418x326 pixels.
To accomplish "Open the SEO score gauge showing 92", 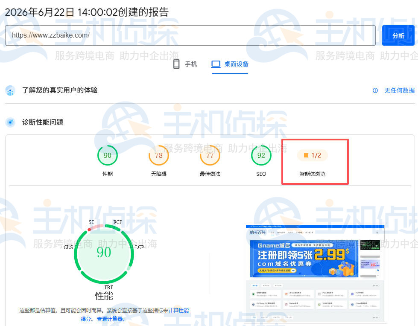I will coord(261,155).
